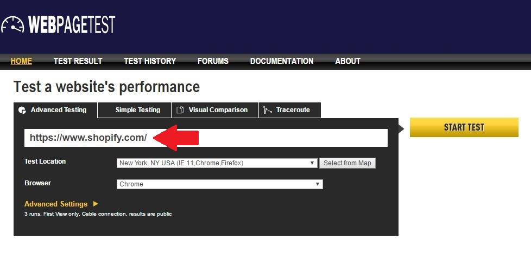This screenshot has height=265, width=531.
Task: Select the Advanced Testing tab
Action: click(55, 110)
